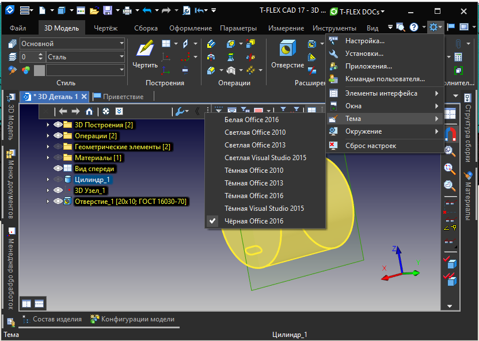The width and height of the screenshot is (479, 341).
Task: Click the save floppy disk icon
Action: (x=108, y=11)
